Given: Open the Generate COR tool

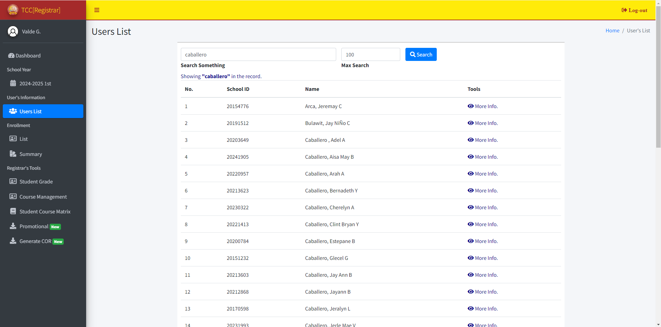Looking at the screenshot, I should [43, 241].
